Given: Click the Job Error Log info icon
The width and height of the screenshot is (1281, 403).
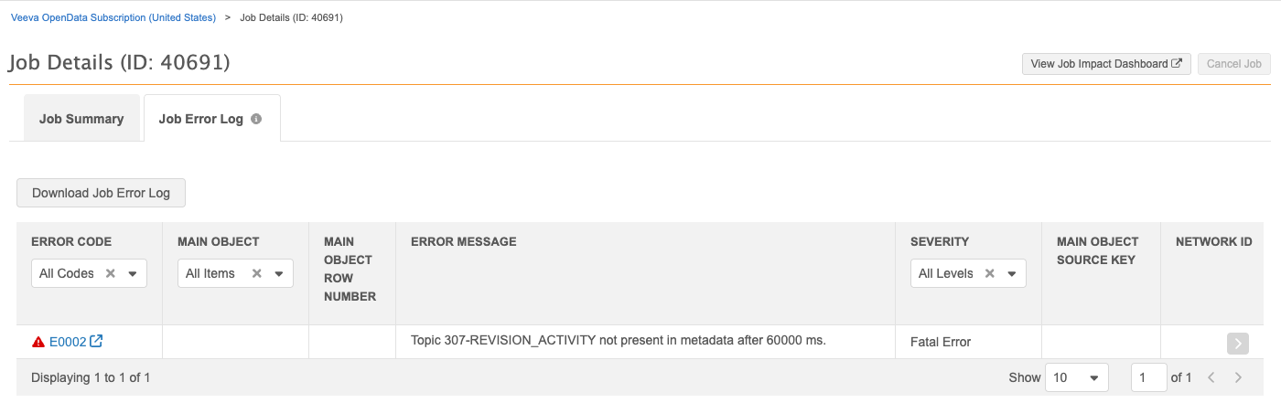Looking at the screenshot, I should (x=256, y=119).
